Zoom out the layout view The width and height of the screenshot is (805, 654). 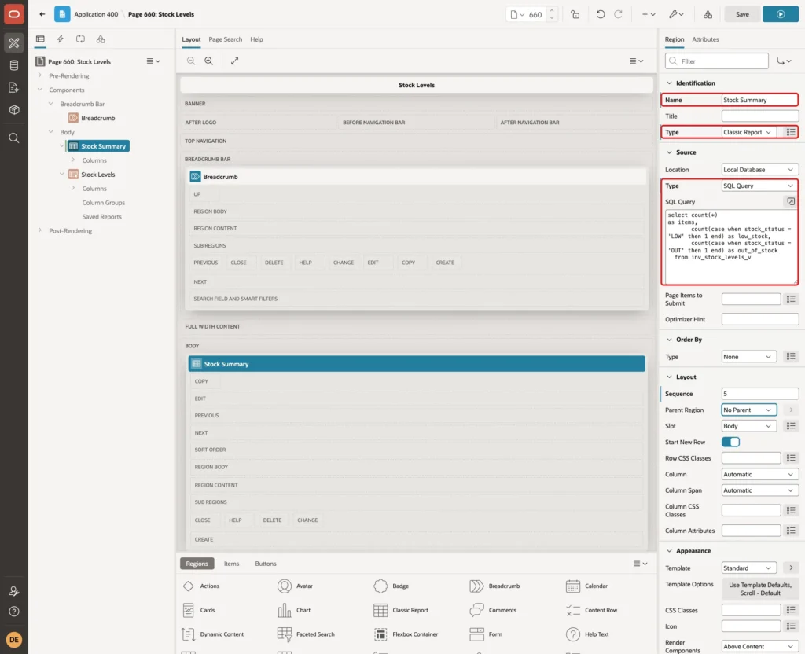[191, 61]
